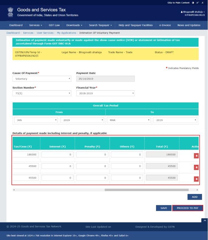Open the GST Law menu item
Viewport: 208px width, 240px height.
coord(54,25)
